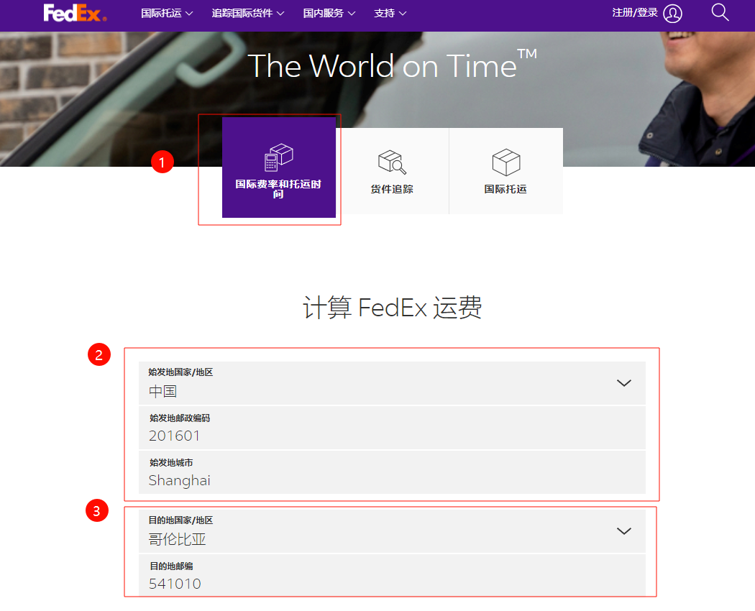
Task: Select the destination country value 哥伦比亚
Action: pyautogui.click(x=178, y=539)
